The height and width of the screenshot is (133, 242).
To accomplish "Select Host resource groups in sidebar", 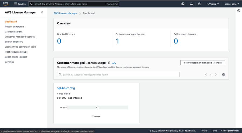I will 16,52.
